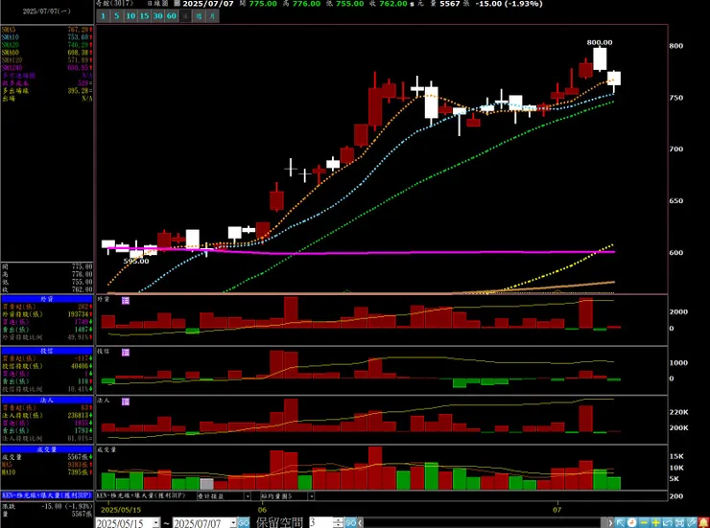Open the 法人 panel settings list icon
710x528 pixels.
(126, 402)
